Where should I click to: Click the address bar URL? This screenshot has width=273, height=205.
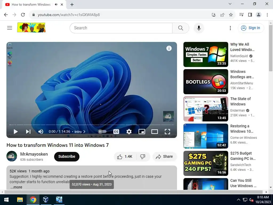(69, 15)
